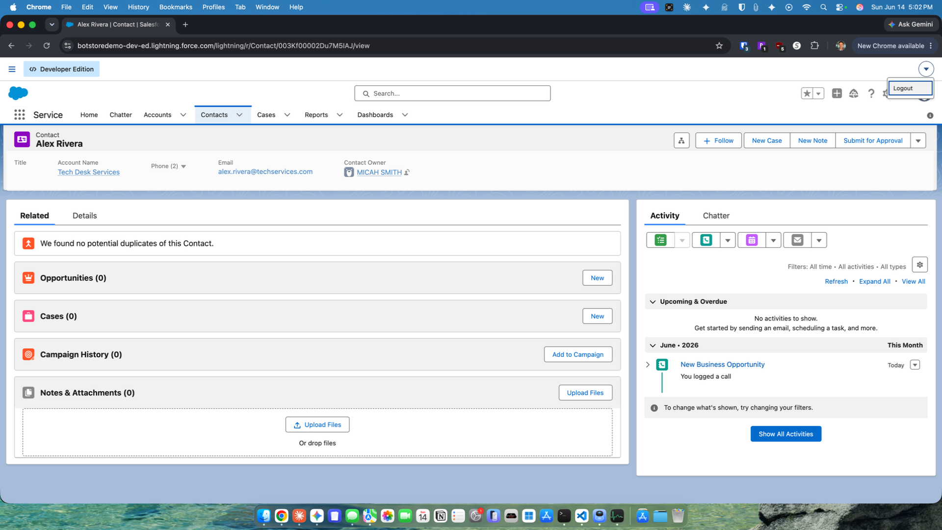The width and height of the screenshot is (942, 530).
Task: Open the Trailhead guidance center icon
Action: pyautogui.click(x=854, y=93)
